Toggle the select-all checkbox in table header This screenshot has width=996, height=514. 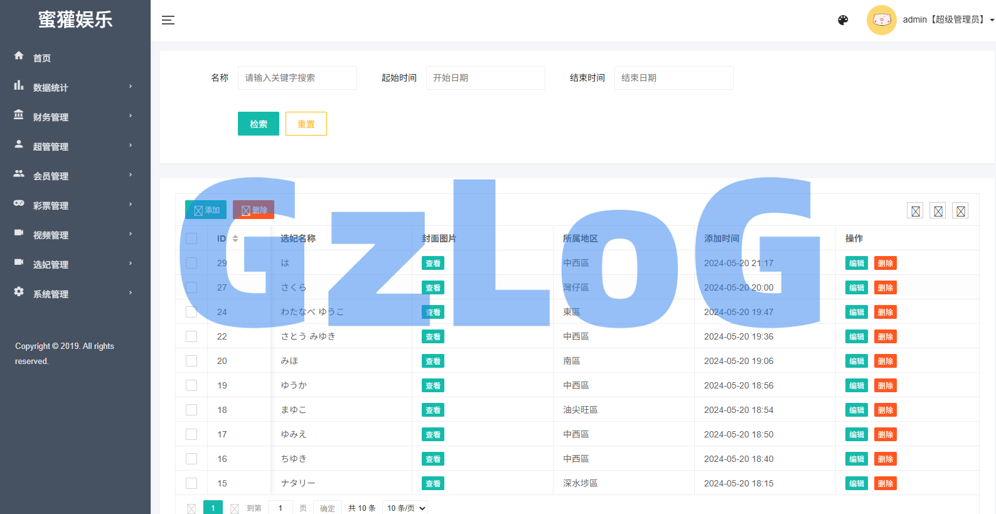click(x=191, y=238)
